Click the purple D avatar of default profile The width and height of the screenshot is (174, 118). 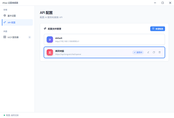50,39
